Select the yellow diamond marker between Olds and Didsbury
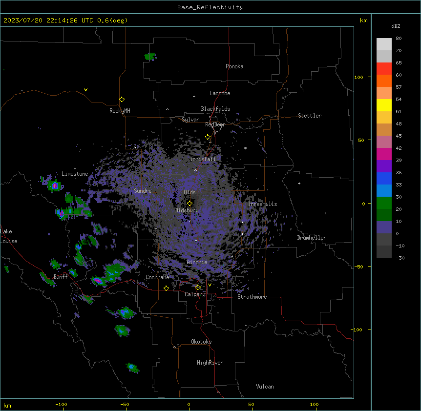 [x=189, y=203]
